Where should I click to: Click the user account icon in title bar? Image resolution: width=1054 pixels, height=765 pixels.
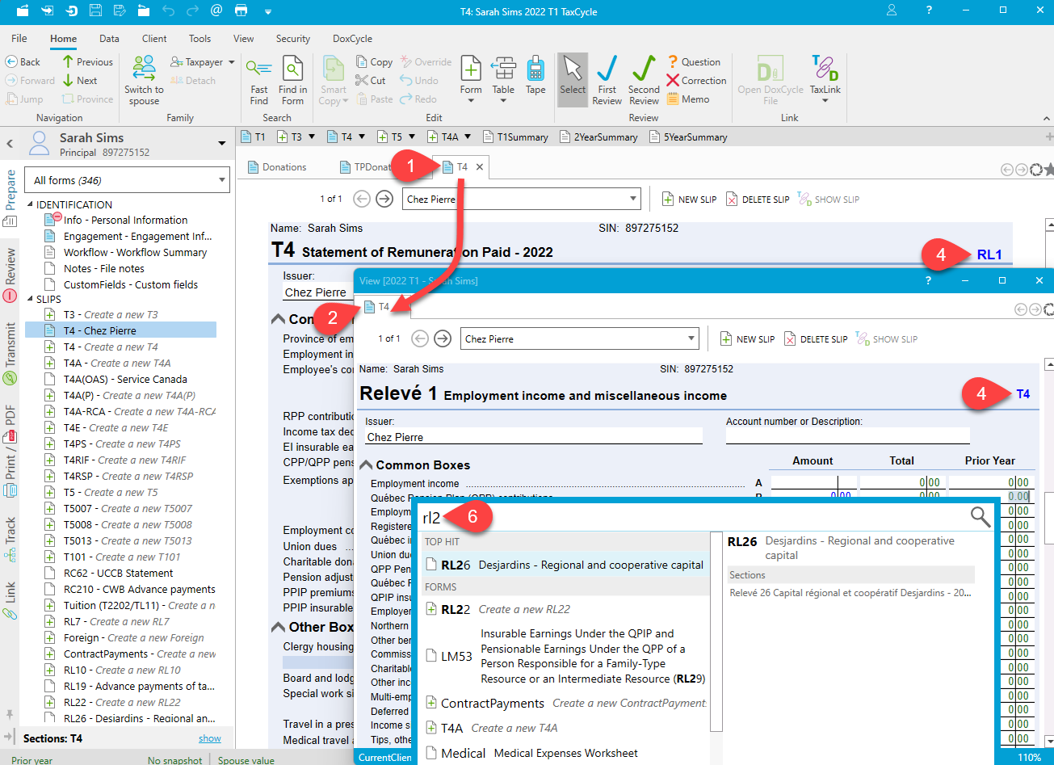pyautogui.click(x=891, y=11)
